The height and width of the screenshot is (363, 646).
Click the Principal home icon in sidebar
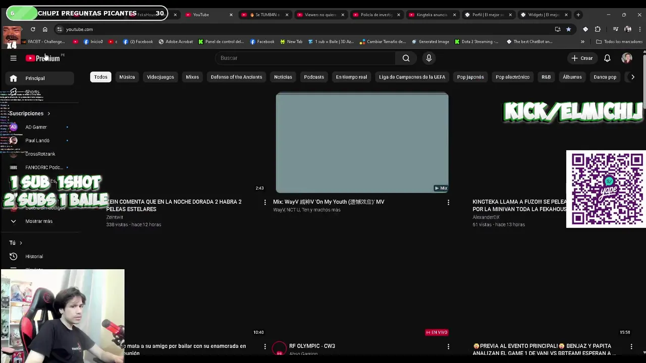(14, 78)
